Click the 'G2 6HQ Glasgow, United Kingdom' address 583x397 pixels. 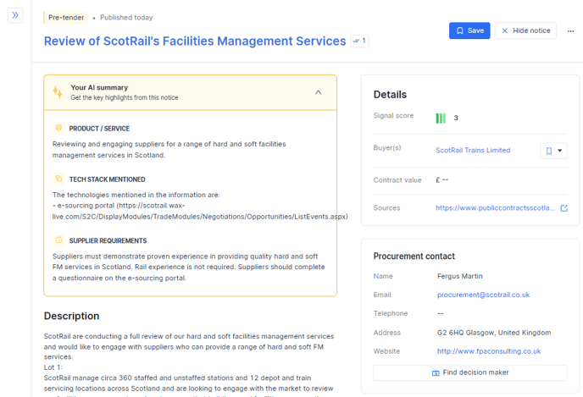(x=494, y=333)
